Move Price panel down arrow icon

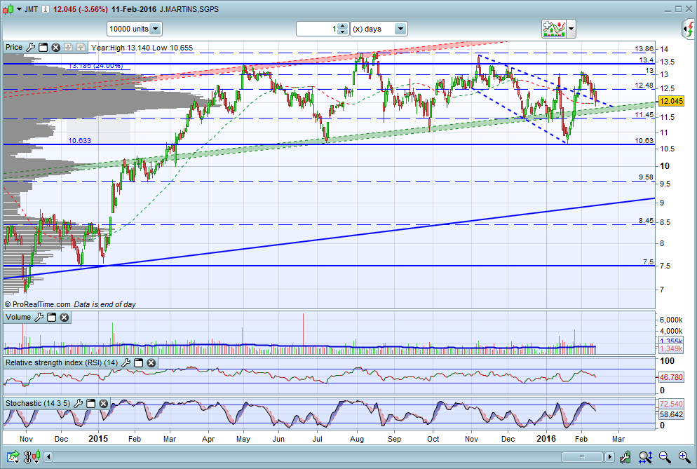coord(68,47)
